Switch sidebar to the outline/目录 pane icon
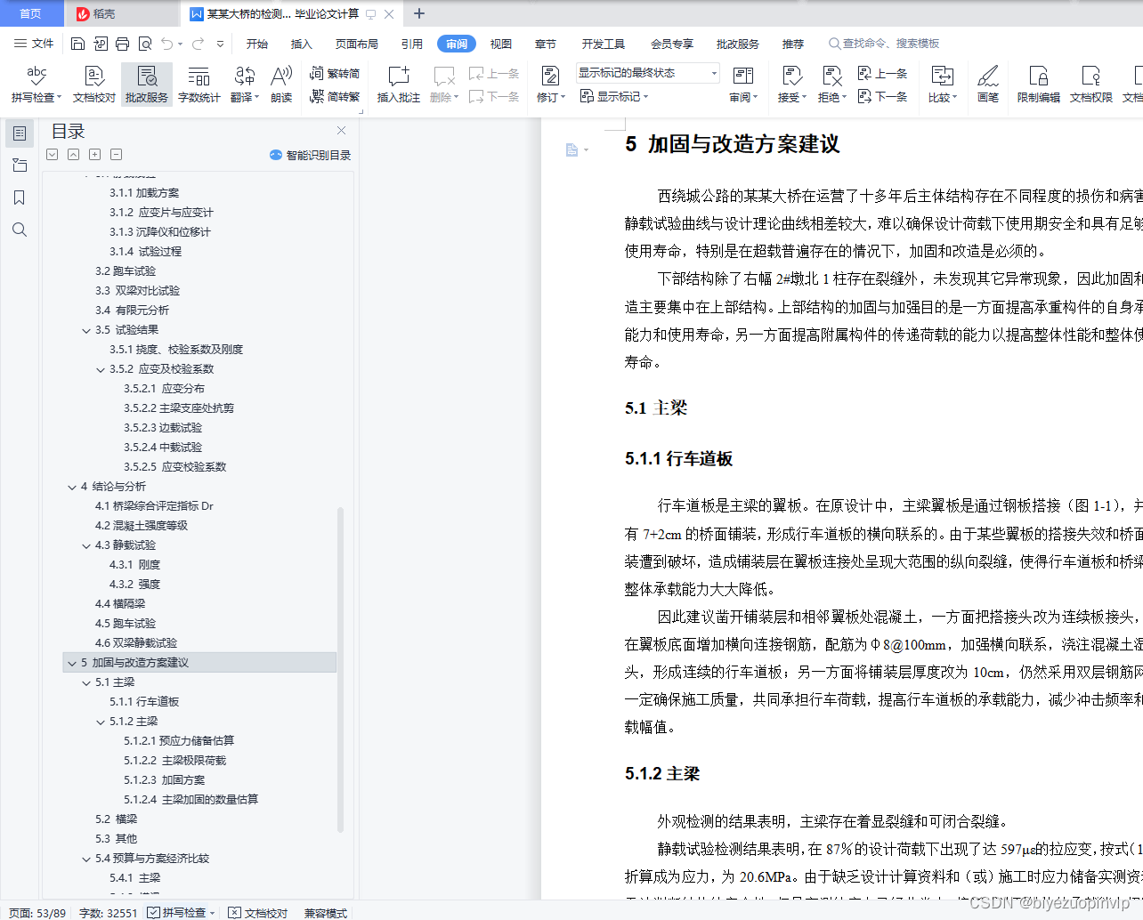 (x=20, y=133)
